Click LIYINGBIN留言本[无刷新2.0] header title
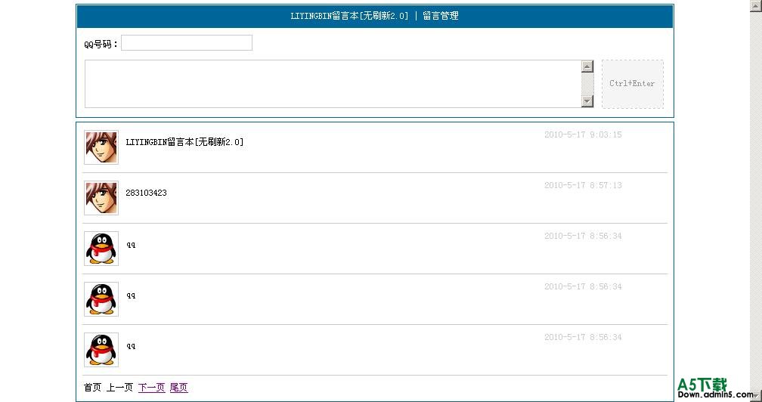The height and width of the screenshot is (402, 762). (x=349, y=16)
